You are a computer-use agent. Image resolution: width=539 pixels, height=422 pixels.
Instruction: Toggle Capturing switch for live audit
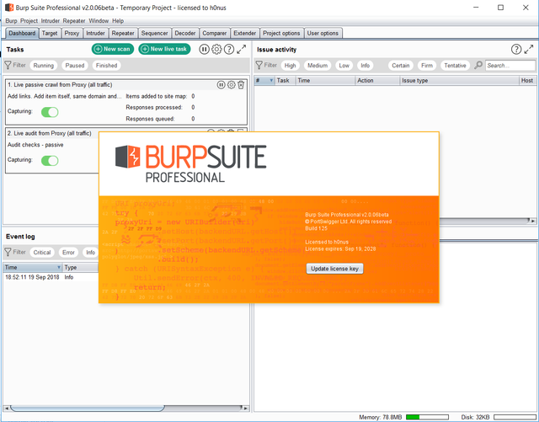[x=50, y=160]
